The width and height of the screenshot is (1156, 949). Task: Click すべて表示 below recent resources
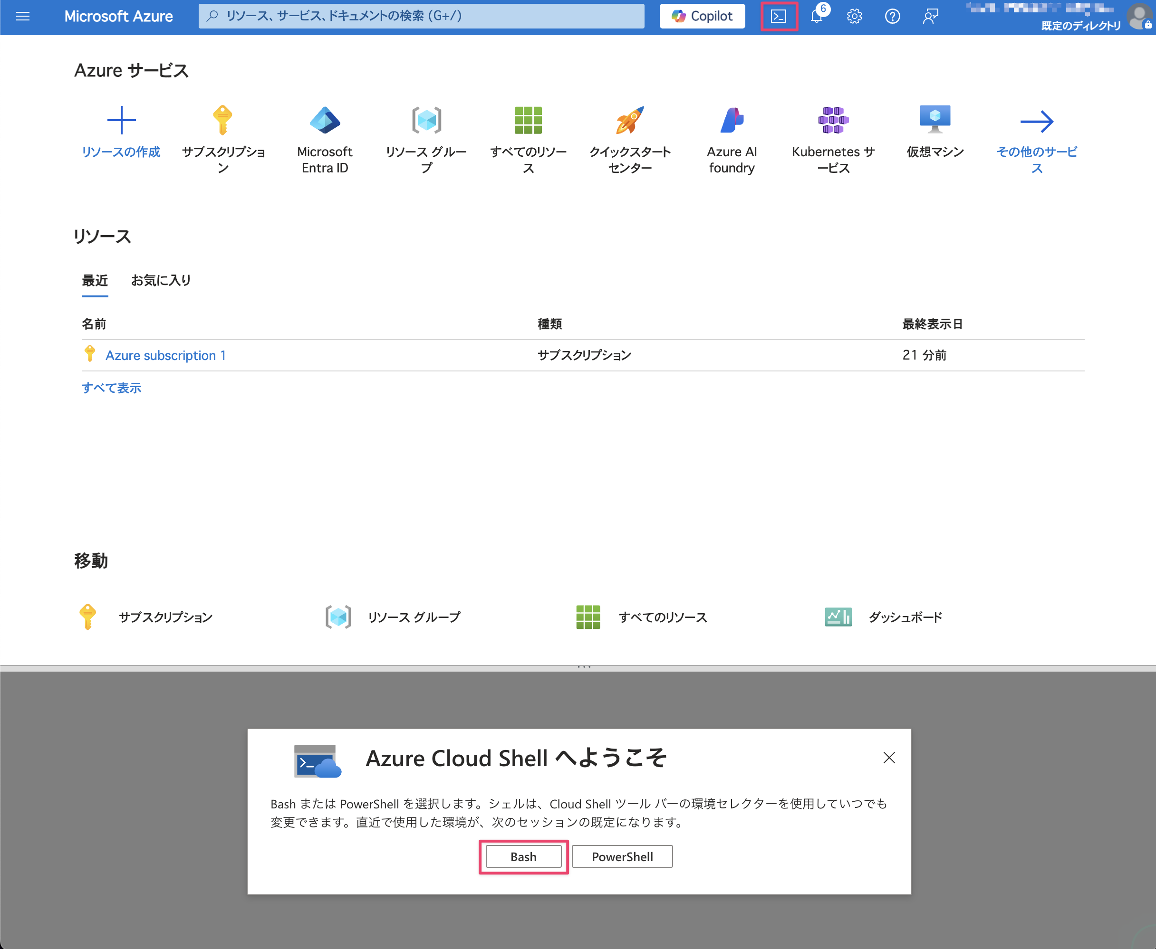(112, 388)
